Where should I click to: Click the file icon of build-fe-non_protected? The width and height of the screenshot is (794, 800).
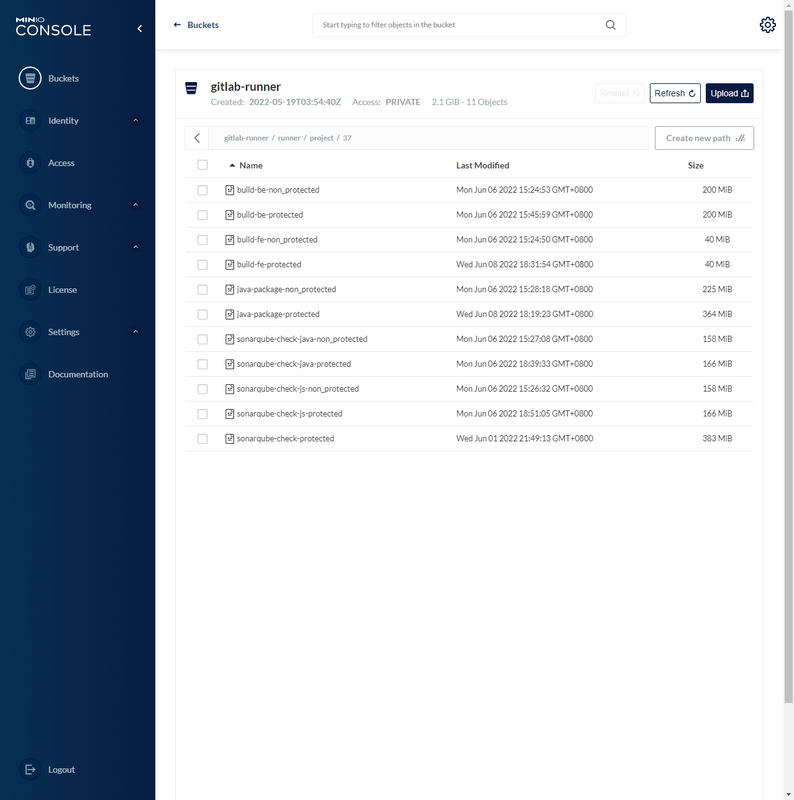pyautogui.click(x=230, y=240)
